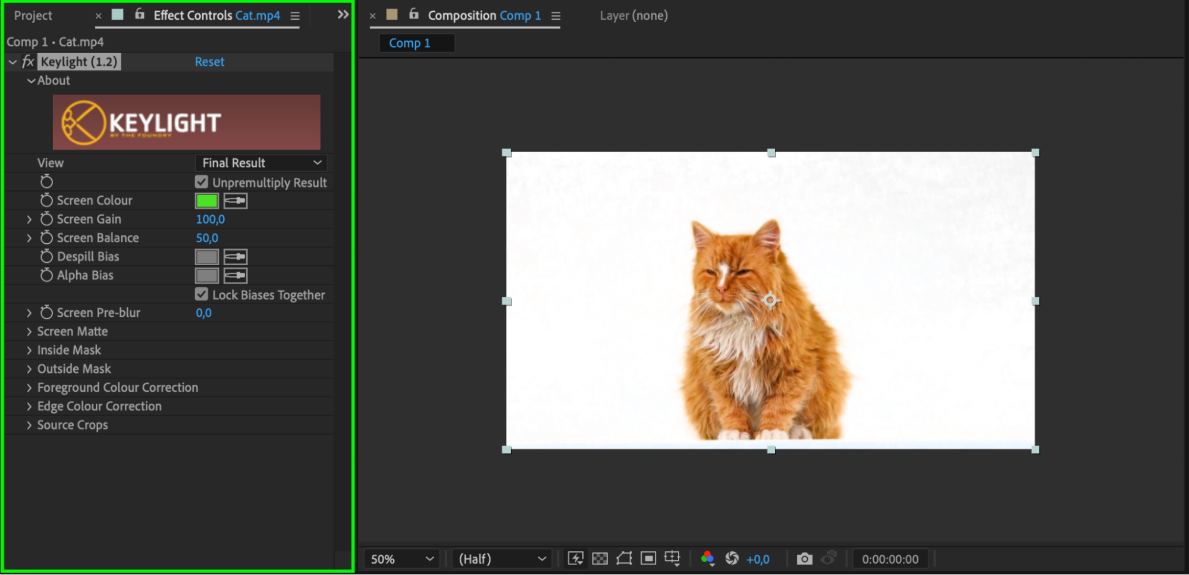Open the View Final Result dropdown
This screenshot has height=575, width=1189.
pos(261,163)
